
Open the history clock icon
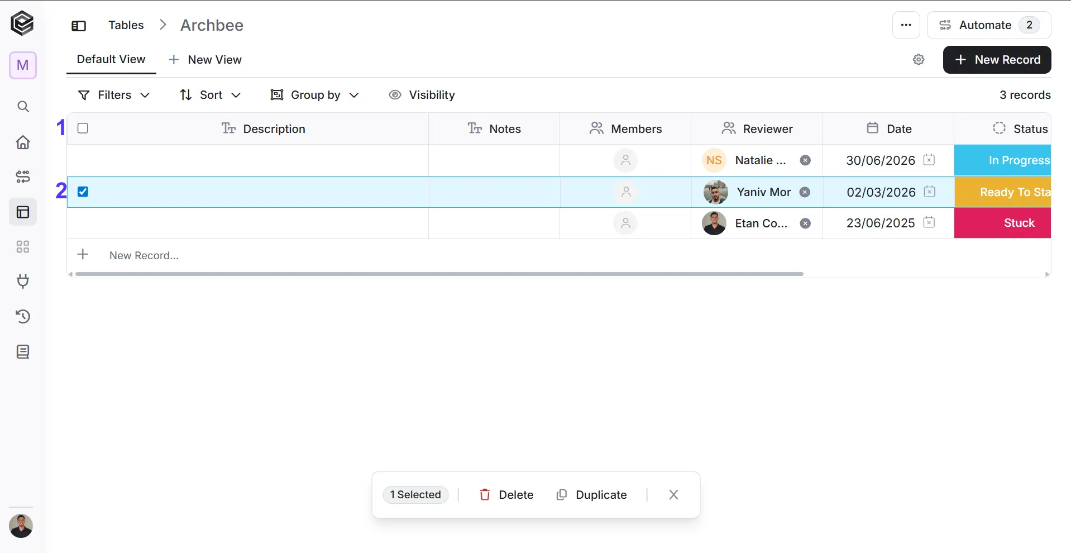[x=23, y=316]
